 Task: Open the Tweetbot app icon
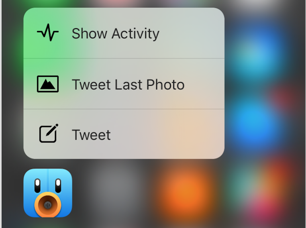[48, 193]
